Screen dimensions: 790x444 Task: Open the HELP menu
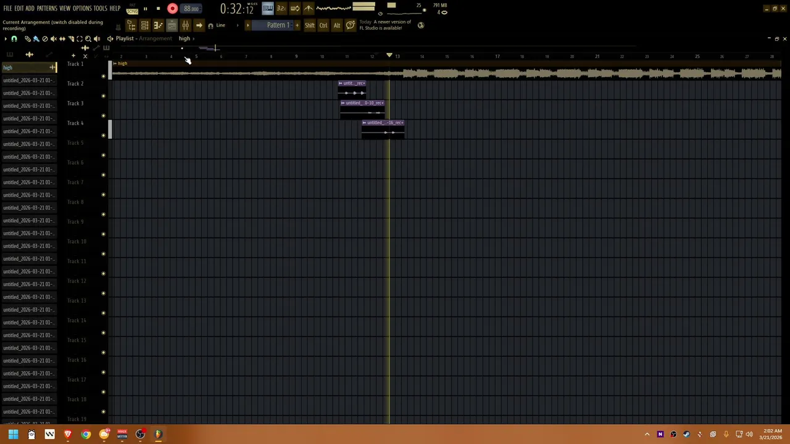coord(115,9)
